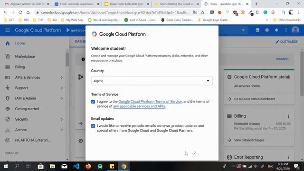Click the DISMISS button
304x171 pixels.
(282, 59)
